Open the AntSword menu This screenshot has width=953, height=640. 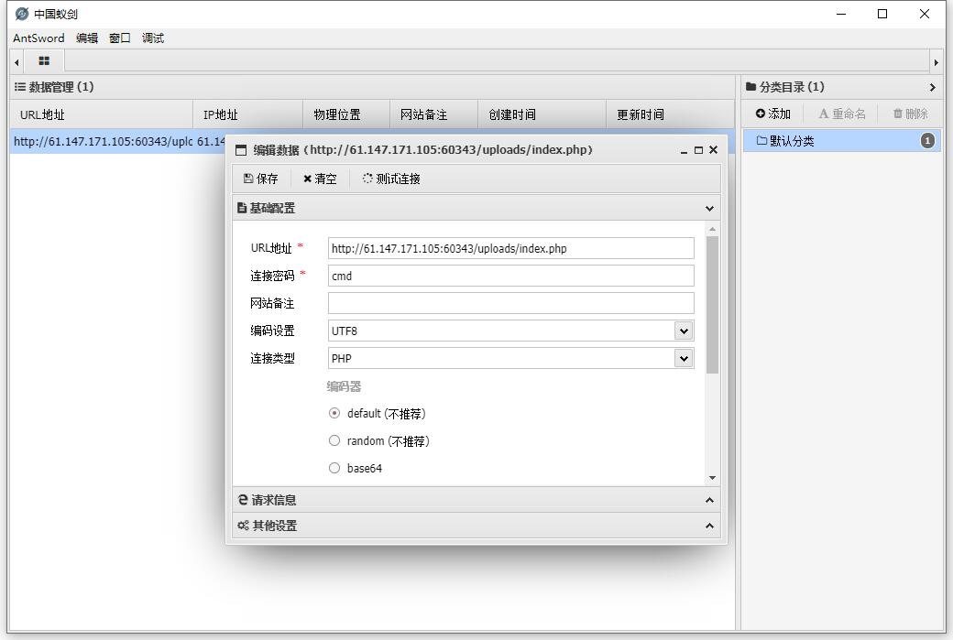(x=38, y=38)
